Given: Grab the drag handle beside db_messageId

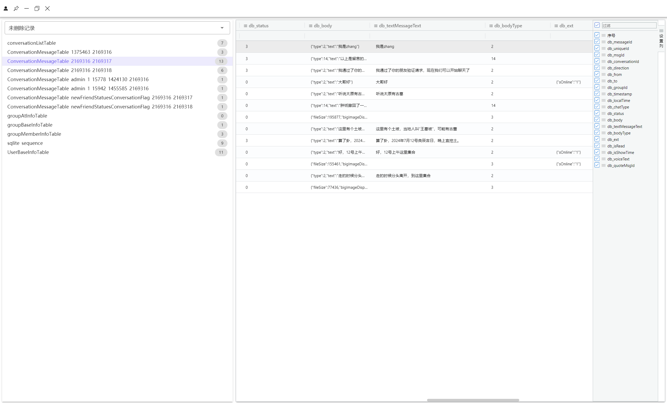Looking at the screenshot, I should 604,42.
